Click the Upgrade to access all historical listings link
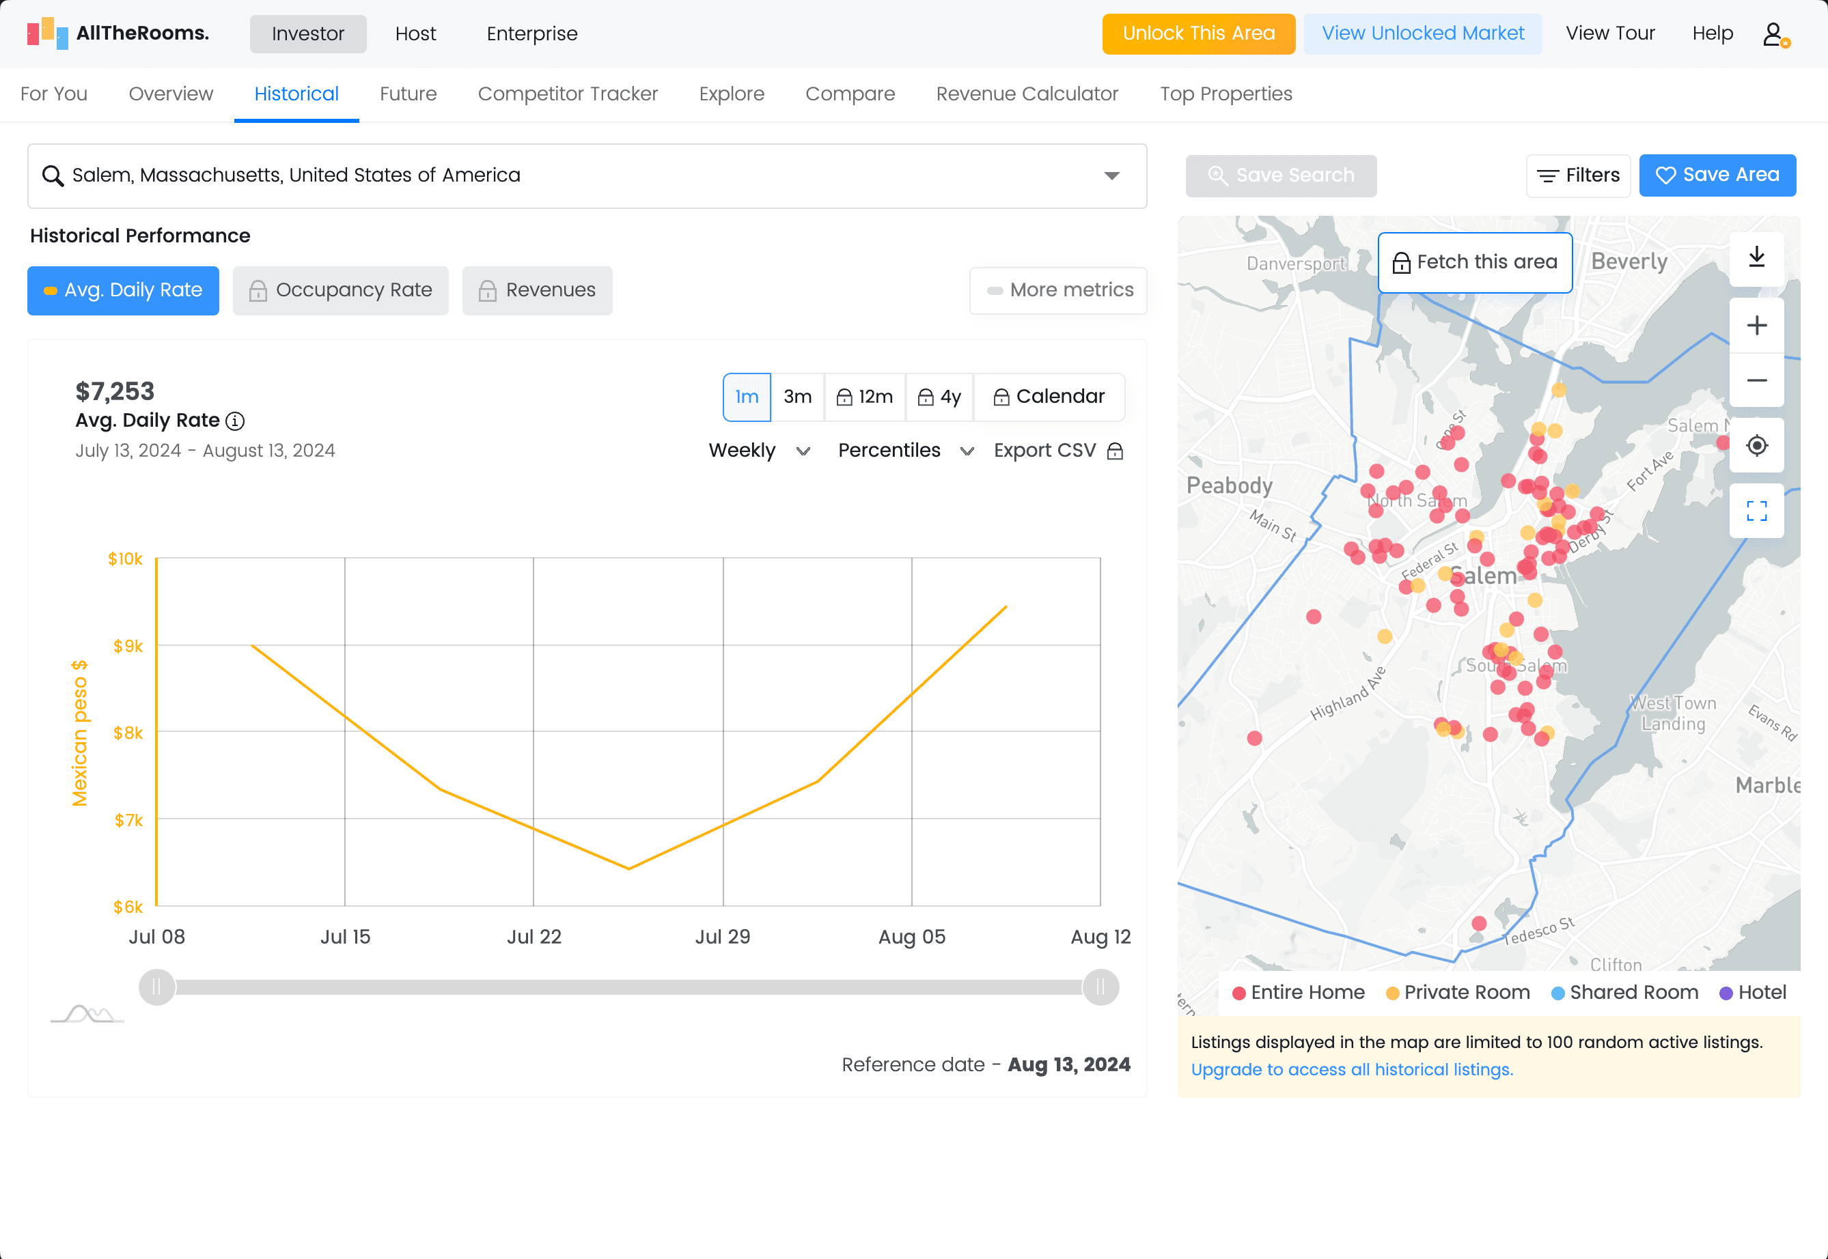 (1355, 1069)
